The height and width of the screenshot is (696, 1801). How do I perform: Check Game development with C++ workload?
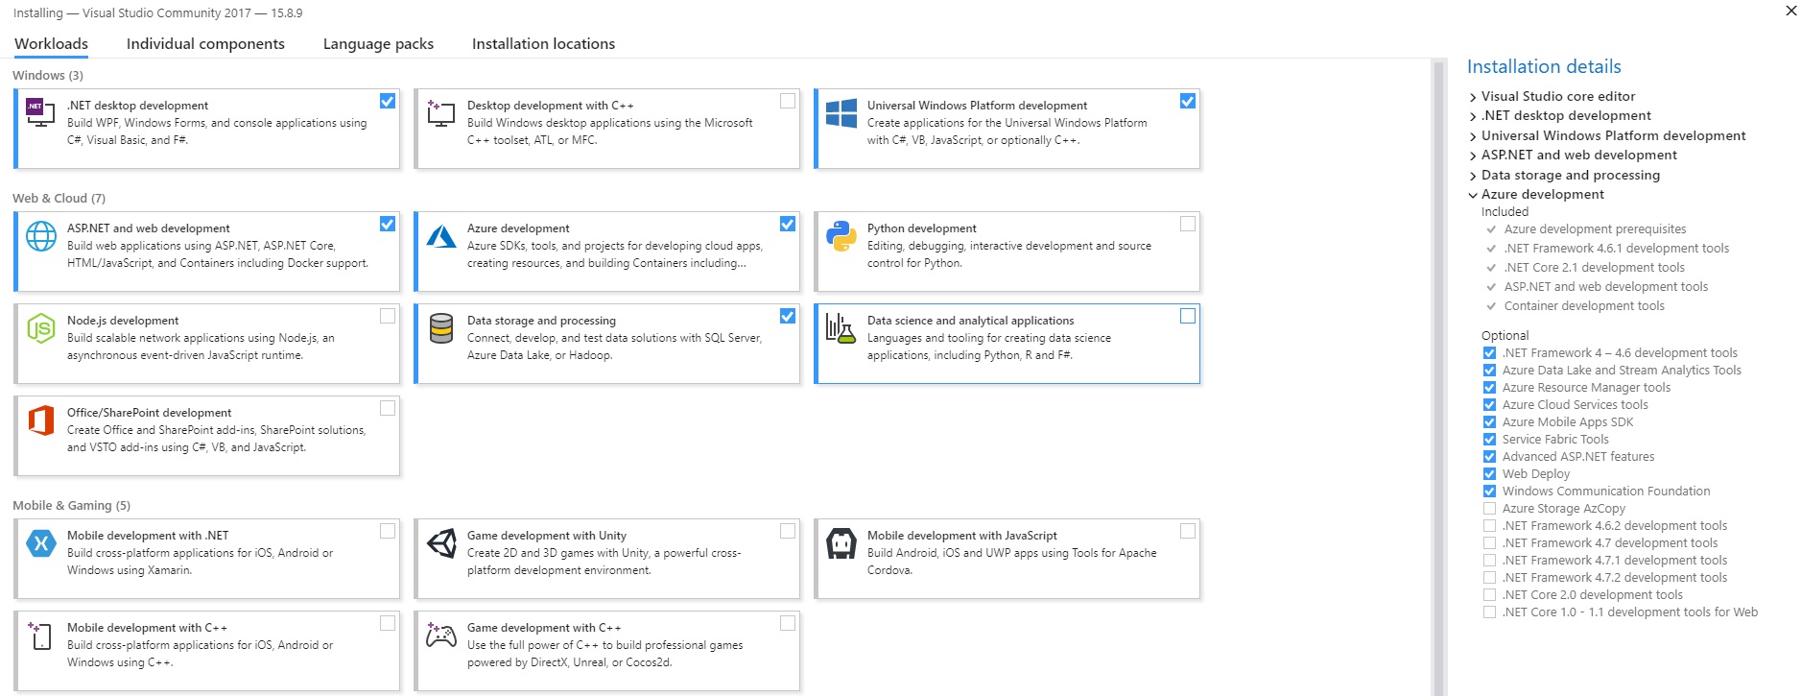pos(788,623)
